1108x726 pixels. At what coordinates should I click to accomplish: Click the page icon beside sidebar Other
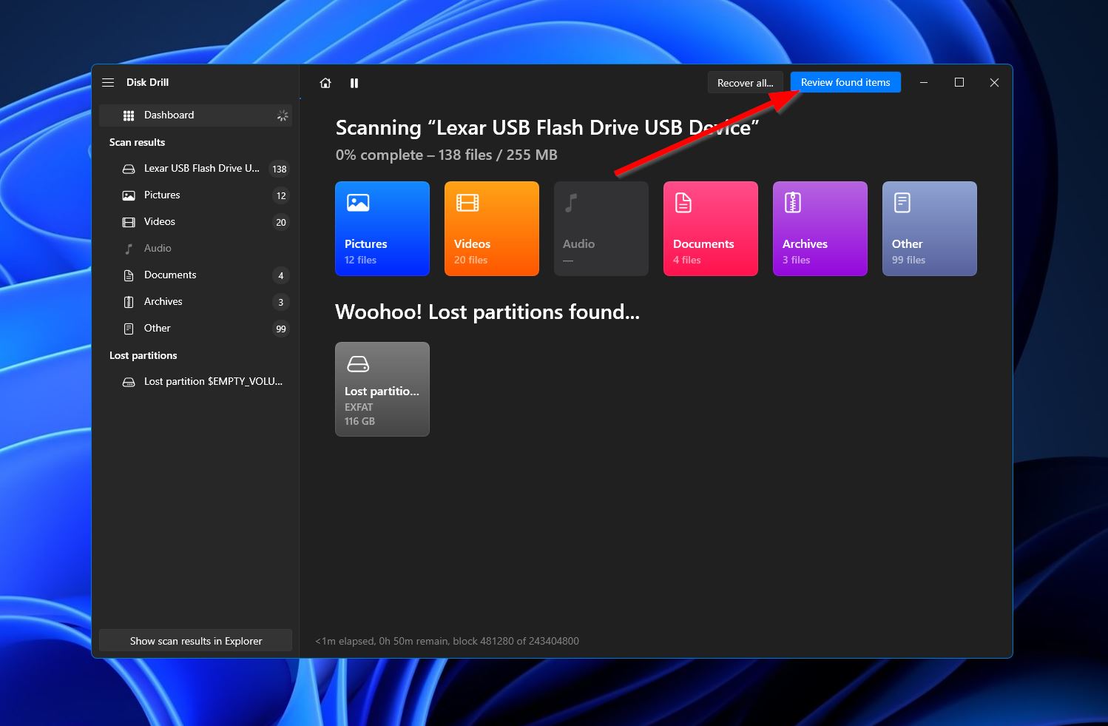pos(129,329)
